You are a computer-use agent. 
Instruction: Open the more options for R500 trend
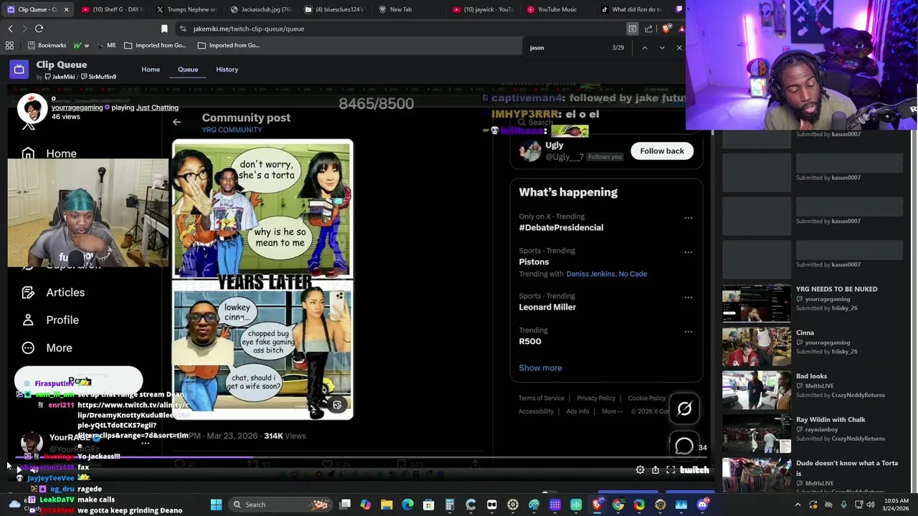688,332
